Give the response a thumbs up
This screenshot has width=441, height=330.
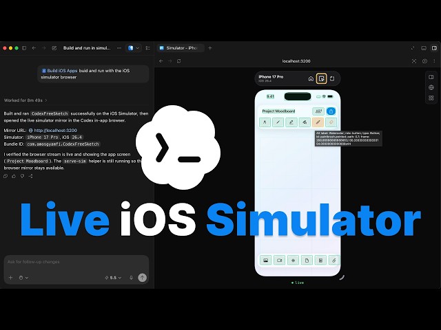tap(14, 176)
